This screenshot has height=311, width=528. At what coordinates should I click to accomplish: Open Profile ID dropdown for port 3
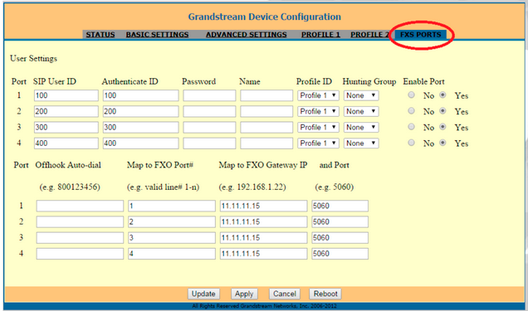pyautogui.click(x=318, y=127)
